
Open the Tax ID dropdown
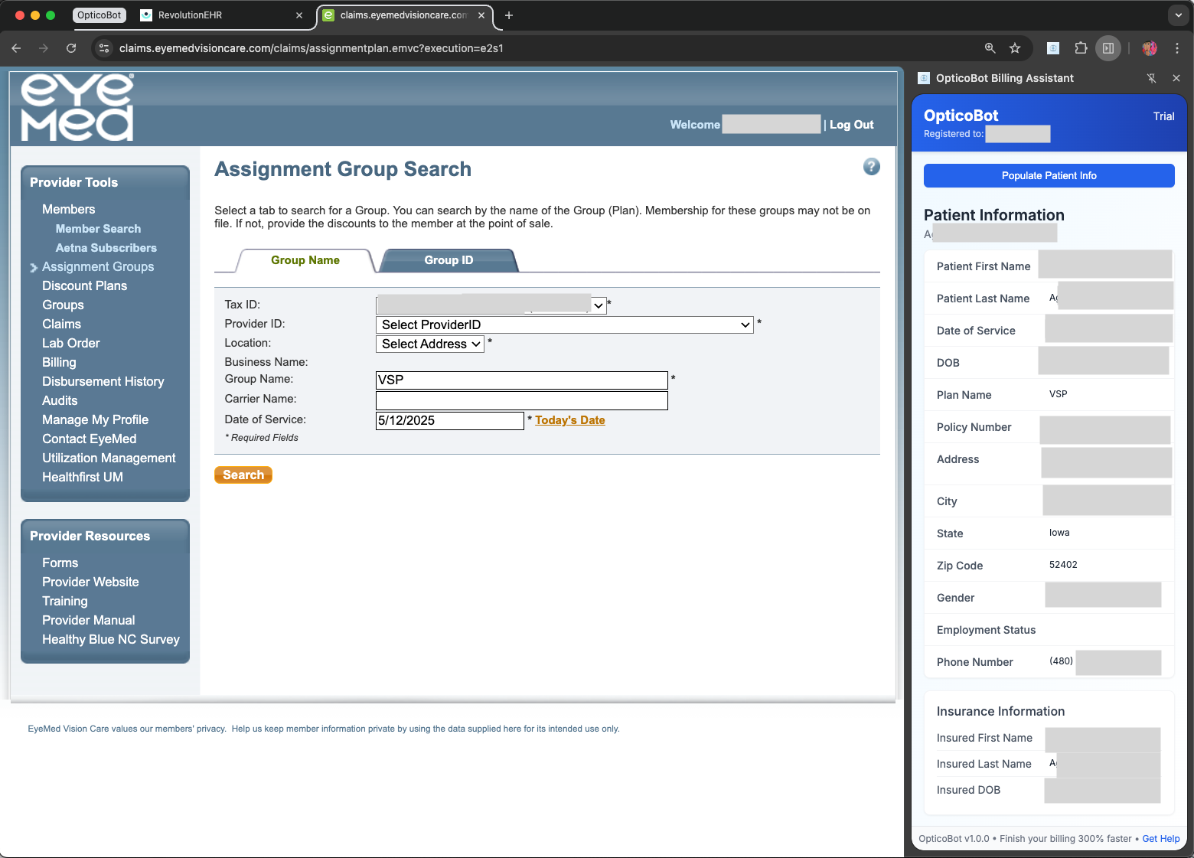click(x=599, y=305)
